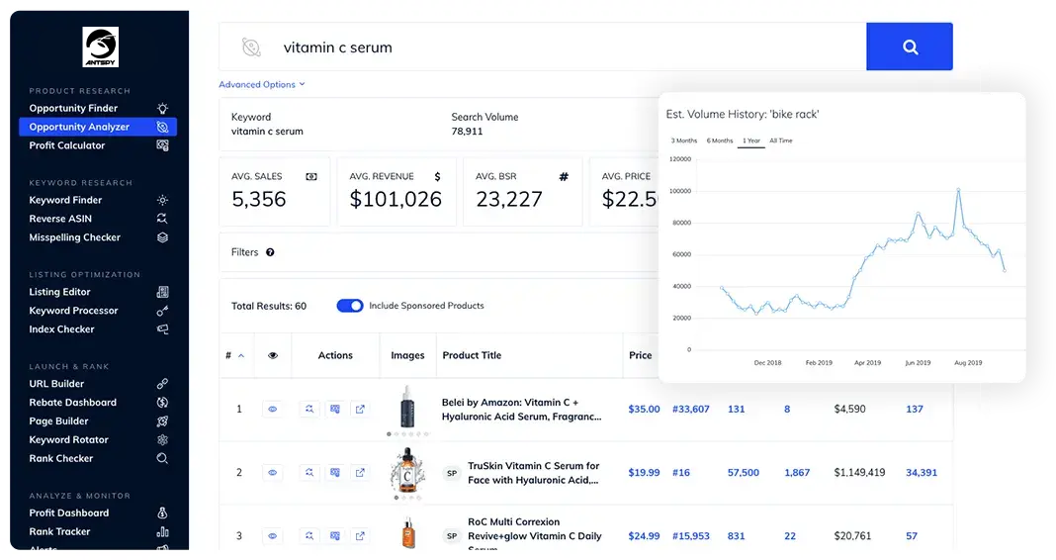1056x560 pixels.
Task: Expand the Filters section
Action: click(x=244, y=252)
